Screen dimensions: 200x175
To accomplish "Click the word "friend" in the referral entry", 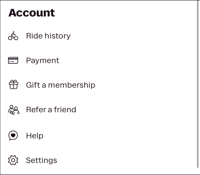I will click(x=65, y=109).
